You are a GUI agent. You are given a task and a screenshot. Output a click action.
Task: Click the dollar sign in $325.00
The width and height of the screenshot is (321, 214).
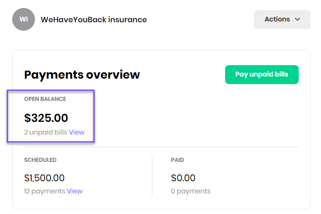coord(27,118)
